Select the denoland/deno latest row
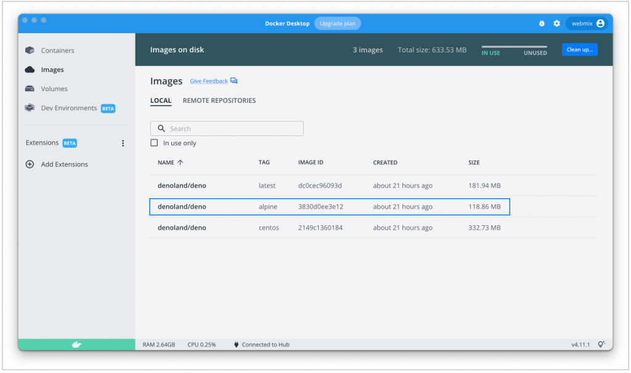 [x=374, y=185]
